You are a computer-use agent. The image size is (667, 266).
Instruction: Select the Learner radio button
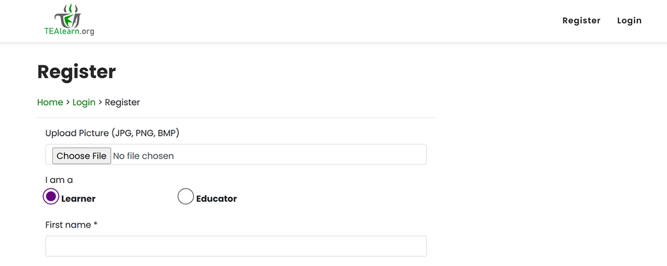pos(51,196)
